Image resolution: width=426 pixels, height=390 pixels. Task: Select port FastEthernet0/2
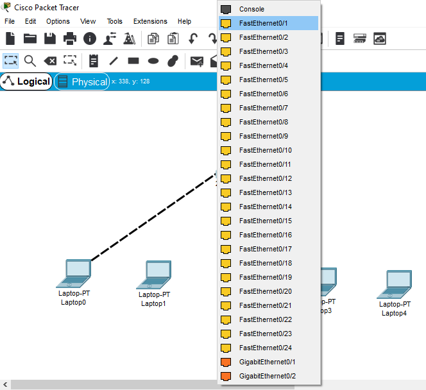268,37
